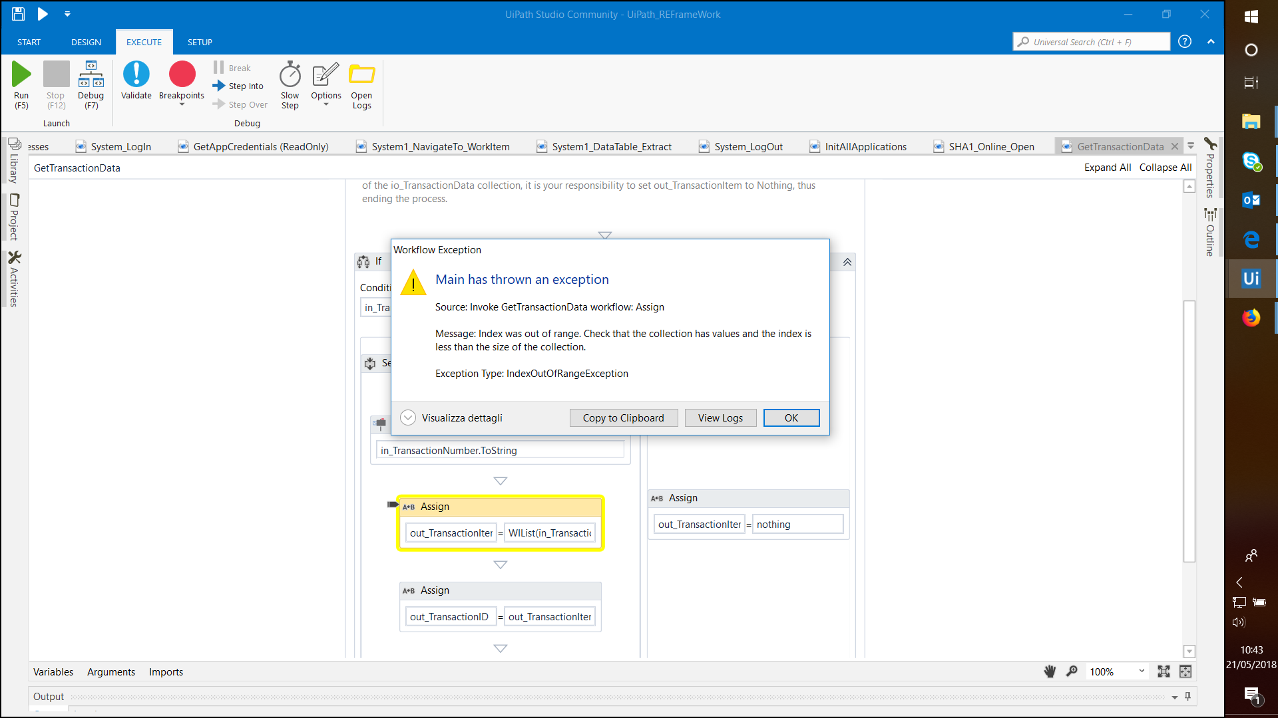Select the Pan hand tool
The height and width of the screenshot is (718, 1278).
coord(1050,671)
